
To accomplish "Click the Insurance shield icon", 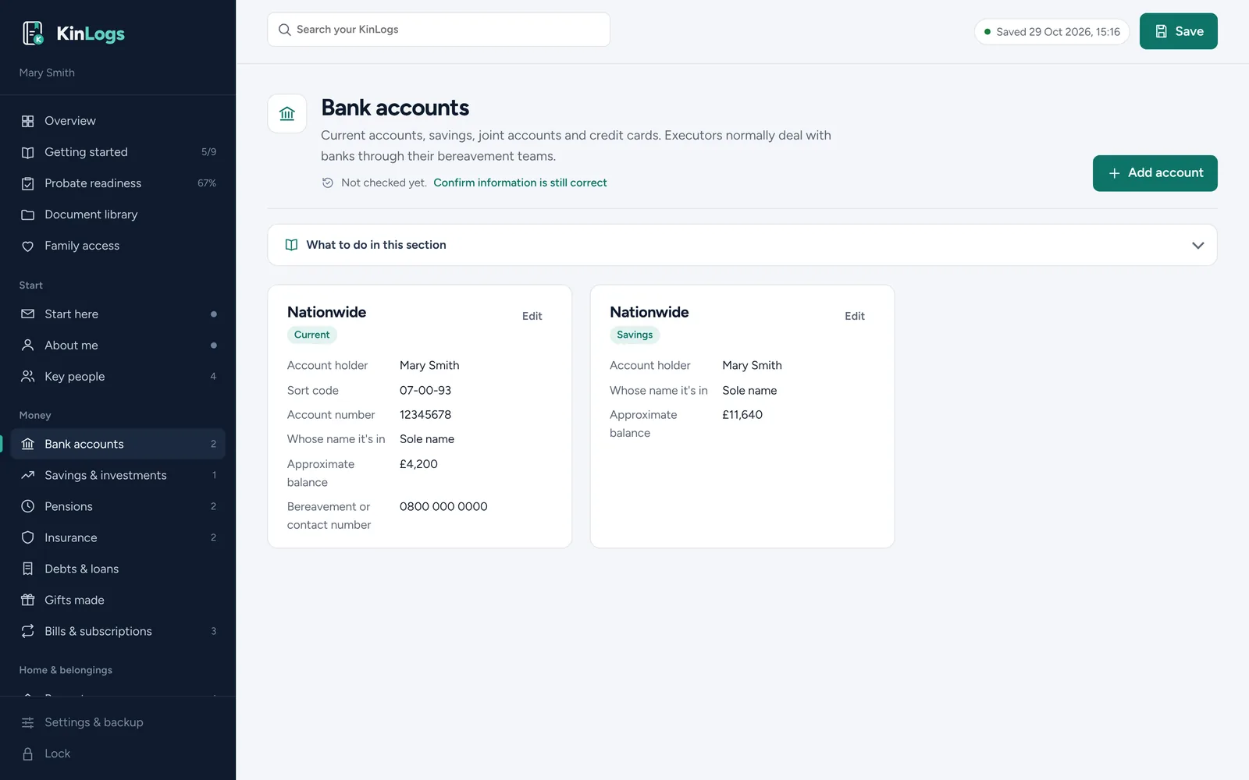I will pos(28,537).
